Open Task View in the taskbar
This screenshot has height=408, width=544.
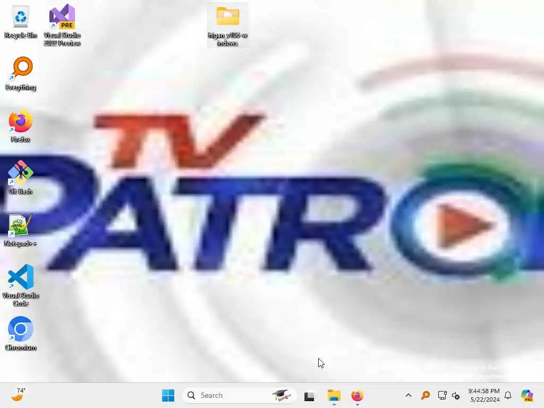pos(309,396)
